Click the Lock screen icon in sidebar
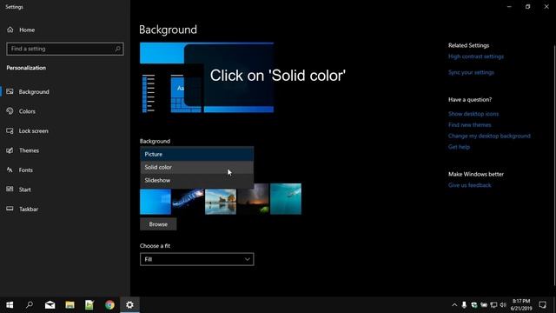Viewport: 556px width, 313px height. coord(10,130)
